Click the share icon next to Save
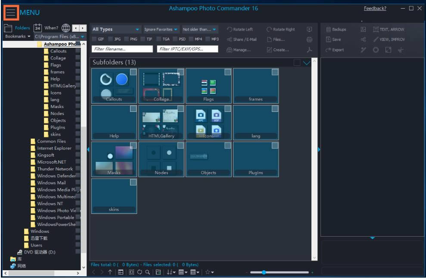The width and height of the screenshot is (426, 278). (x=363, y=40)
